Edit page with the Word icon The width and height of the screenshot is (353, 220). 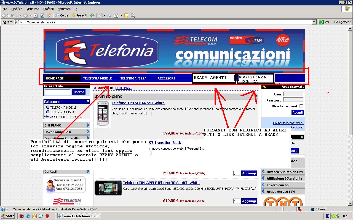coord(116,15)
